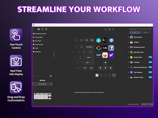Switch to the Key tab

(135, 33)
